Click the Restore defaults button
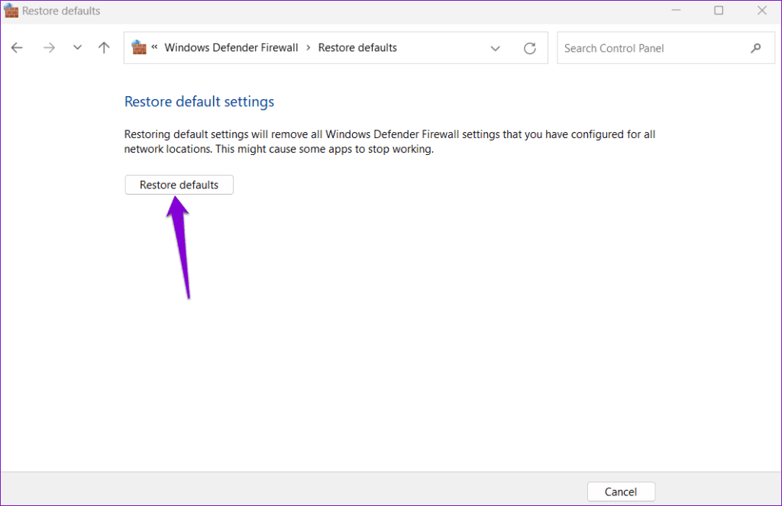 point(179,185)
